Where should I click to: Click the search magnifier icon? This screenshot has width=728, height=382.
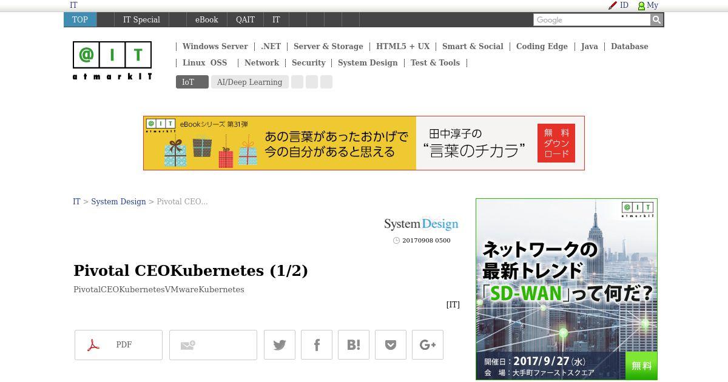point(656,20)
